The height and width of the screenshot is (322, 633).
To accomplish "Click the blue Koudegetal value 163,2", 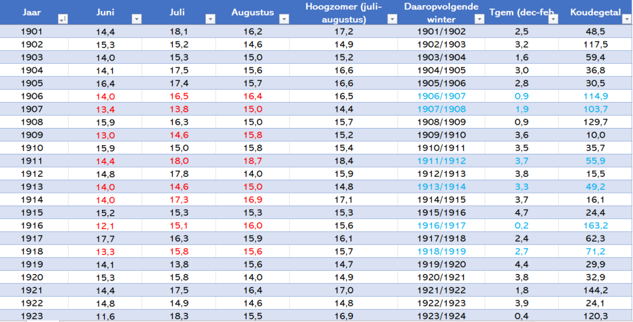I will point(596,225).
